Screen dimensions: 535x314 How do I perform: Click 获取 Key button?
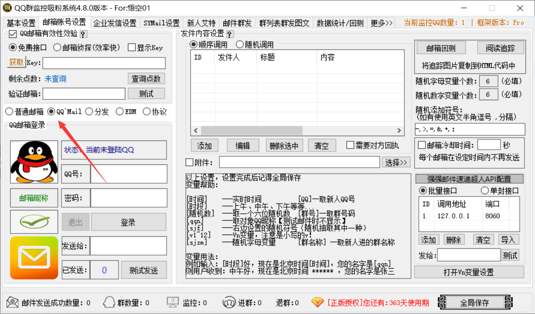tap(16, 62)
